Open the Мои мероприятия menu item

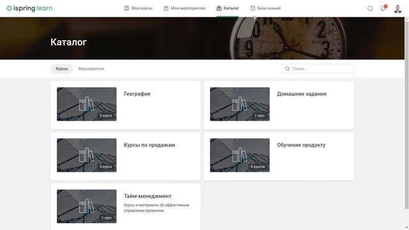[185, 8]
